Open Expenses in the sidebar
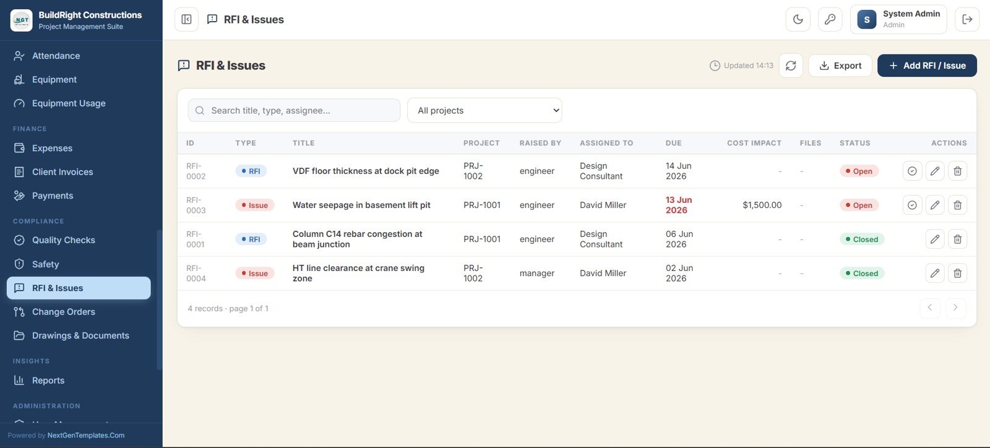This screenshot has width=990, height=448. click(79, 148)
